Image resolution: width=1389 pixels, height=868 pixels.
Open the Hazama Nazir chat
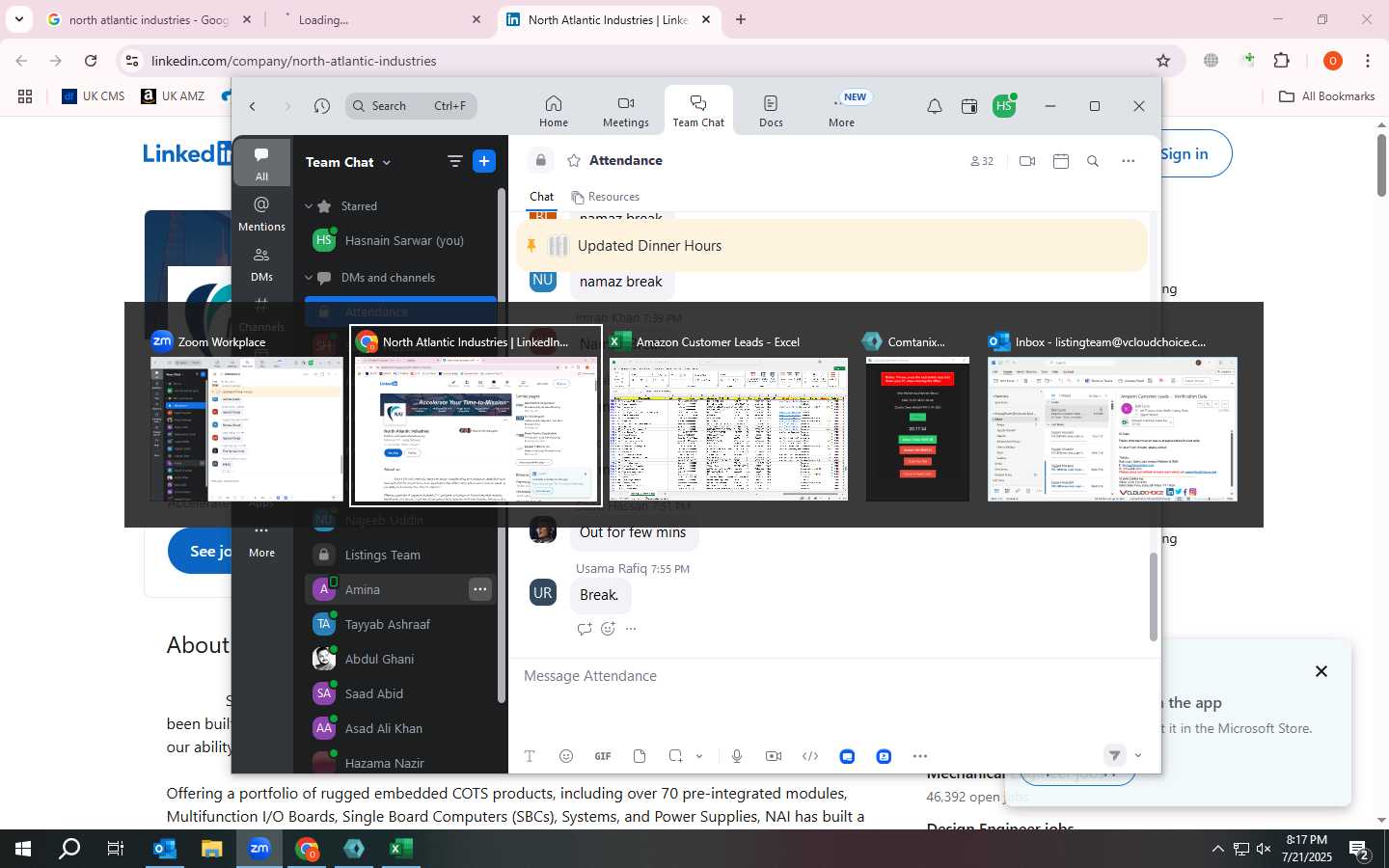(400, 762)
